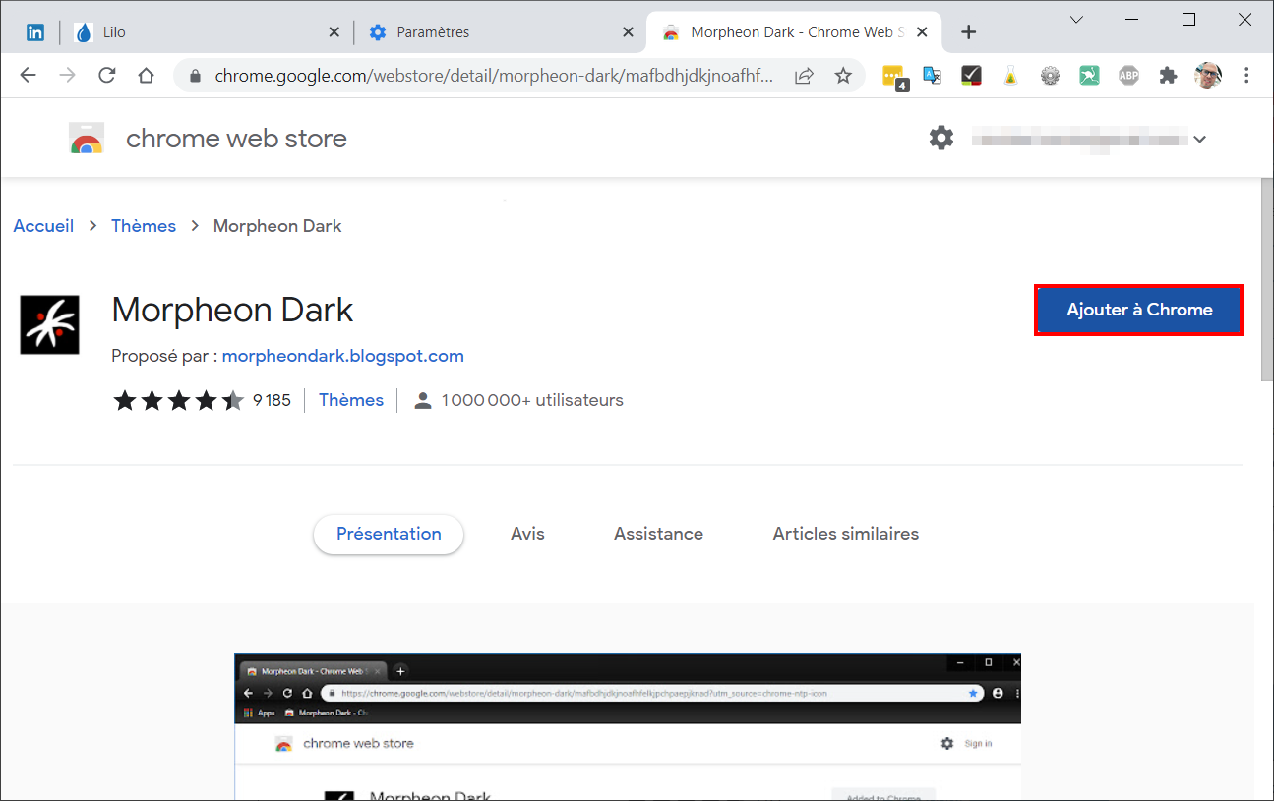
Task: Switch to the Lilo tab
Action: tap(208, 32)
